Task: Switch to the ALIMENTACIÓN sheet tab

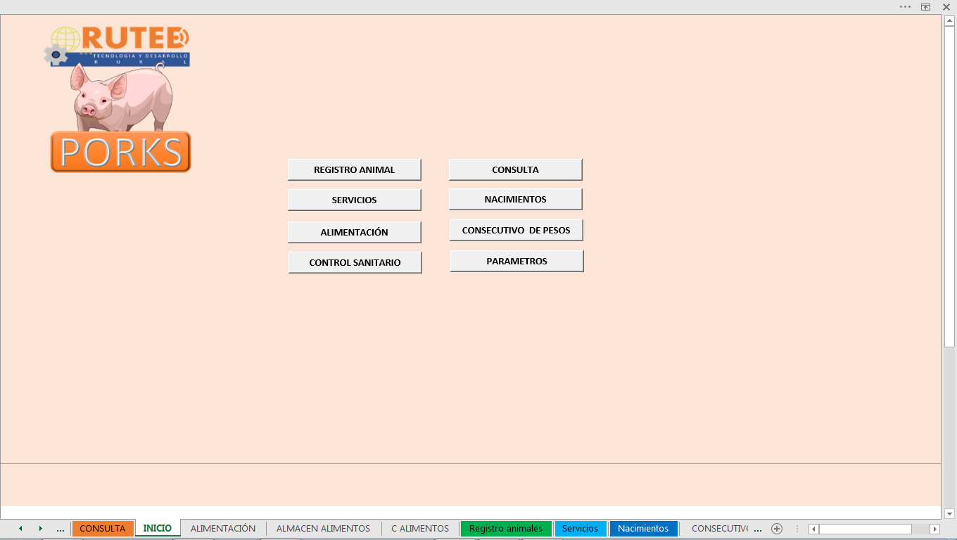Action: (x=223, y=529)
